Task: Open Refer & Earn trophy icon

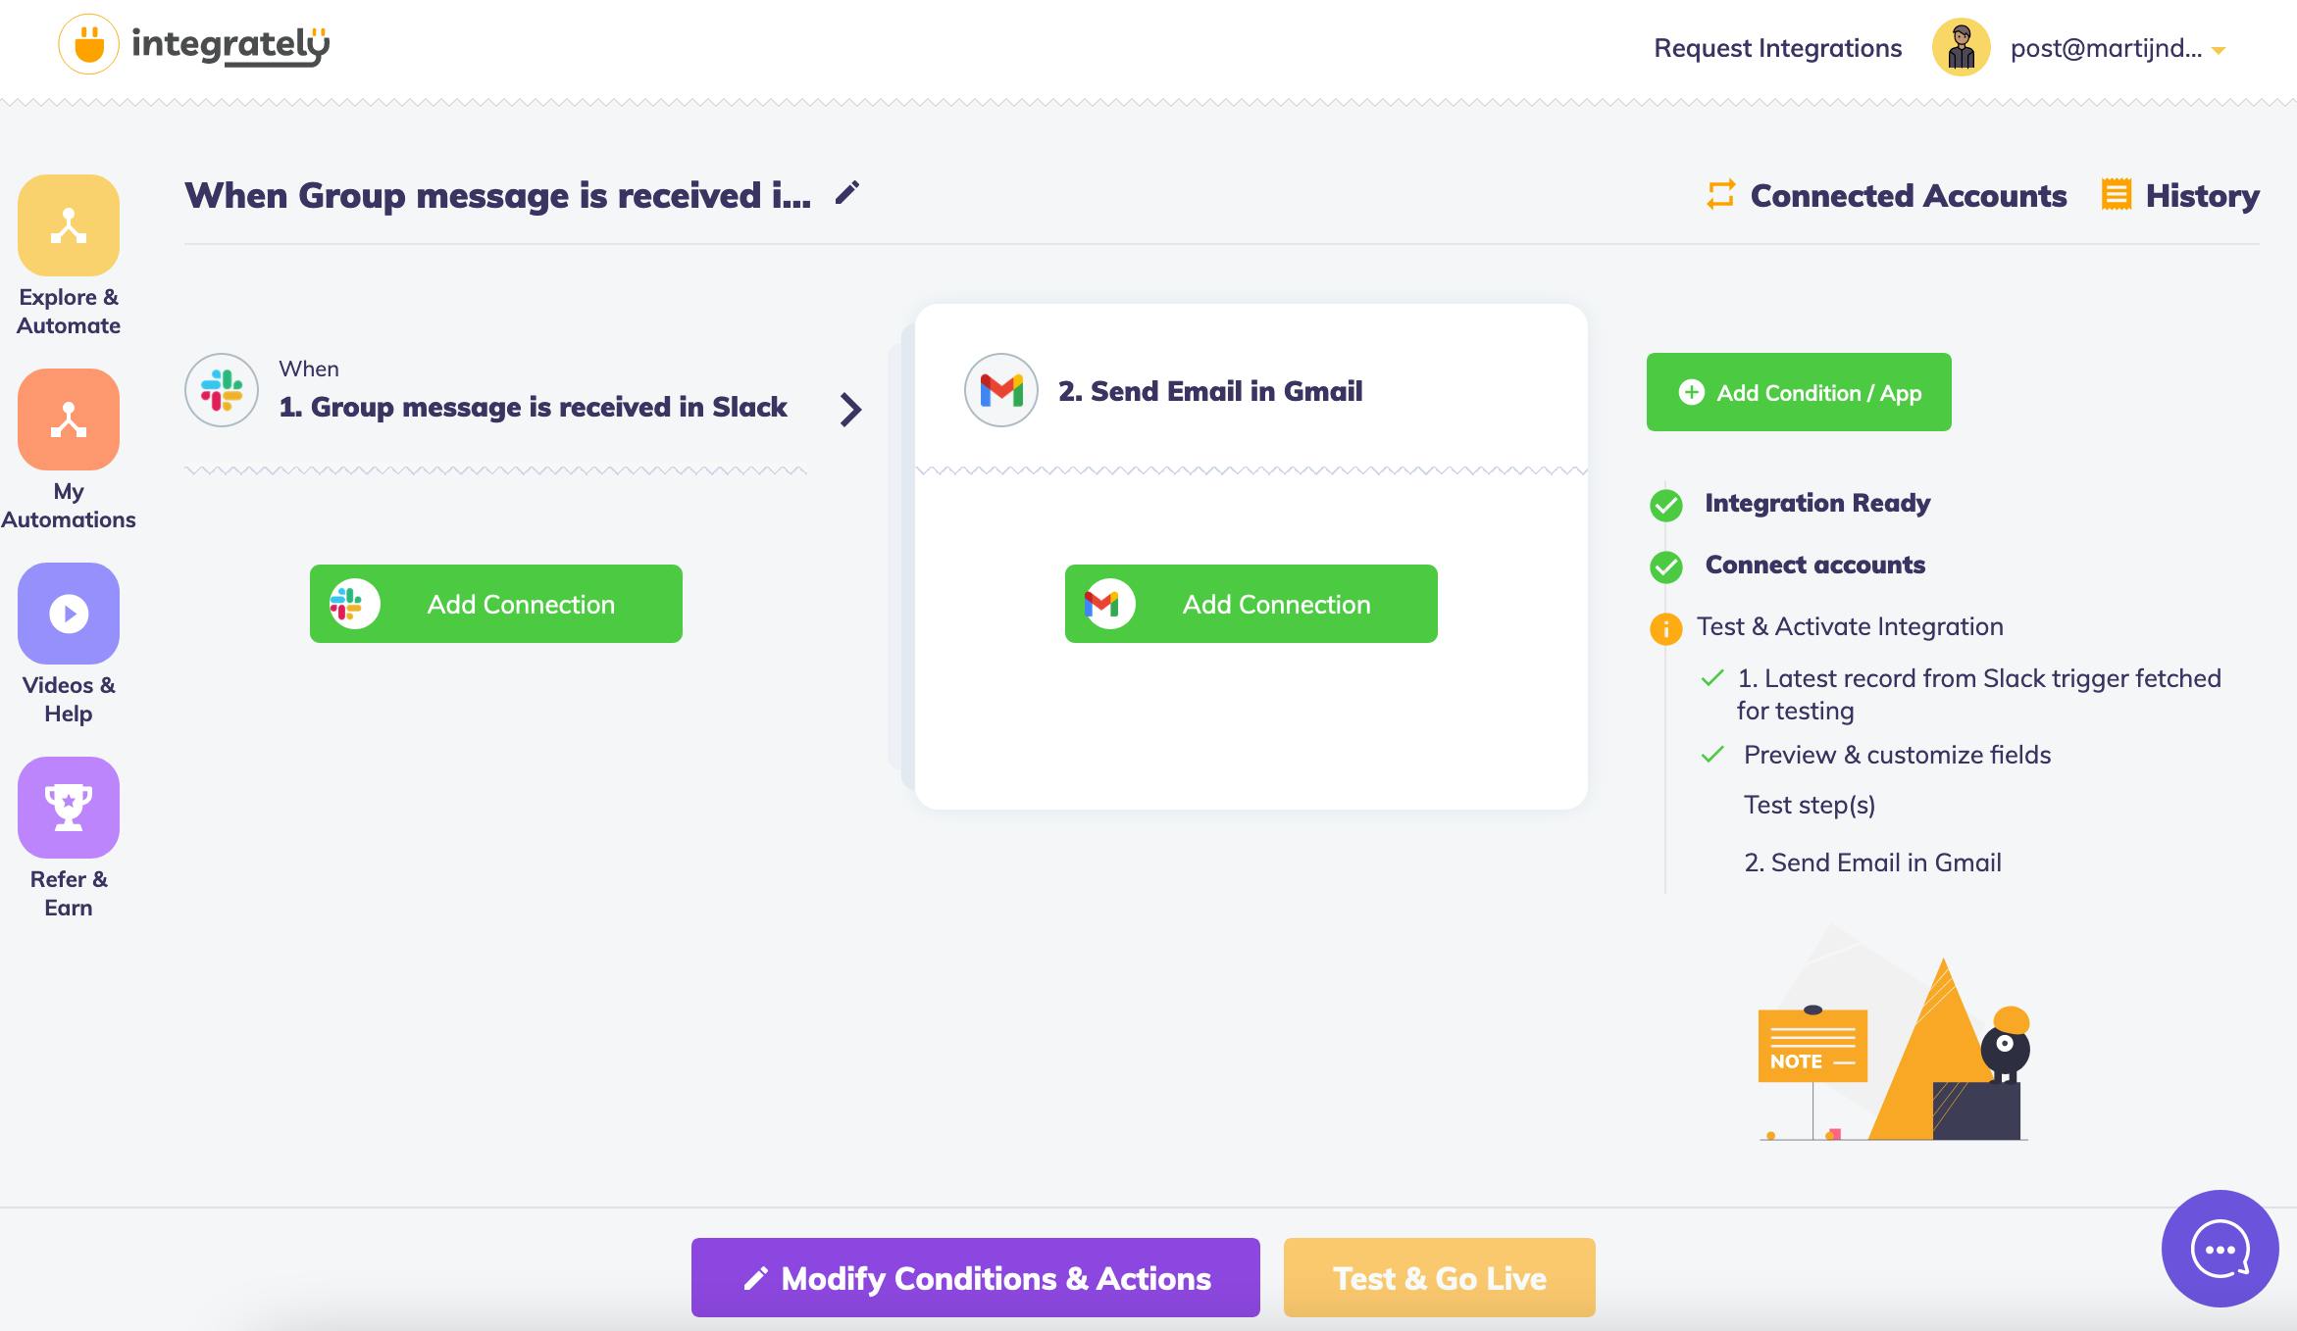Action: pyautogui.click(x=69, y=808)
